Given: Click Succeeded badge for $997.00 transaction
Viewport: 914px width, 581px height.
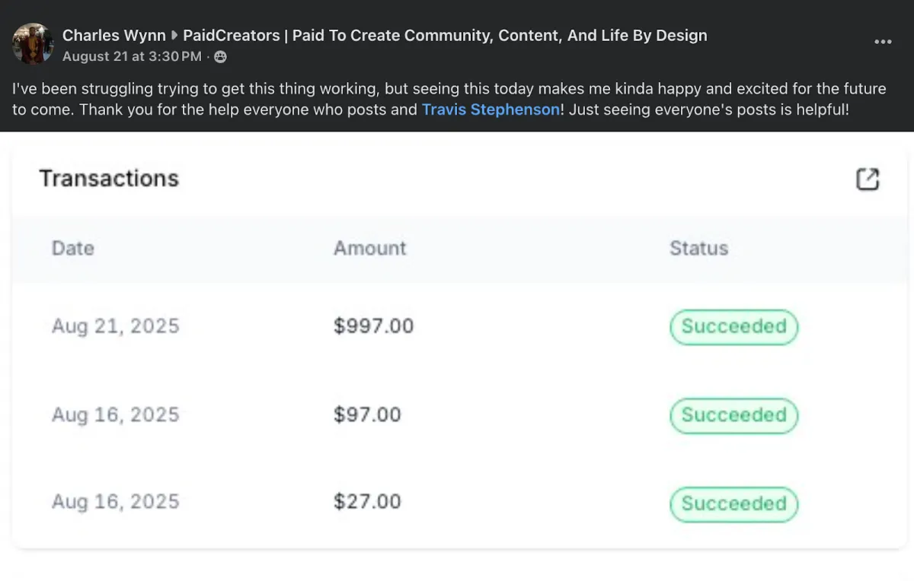Looking at the screenshot, I should [x=733, y=327].
